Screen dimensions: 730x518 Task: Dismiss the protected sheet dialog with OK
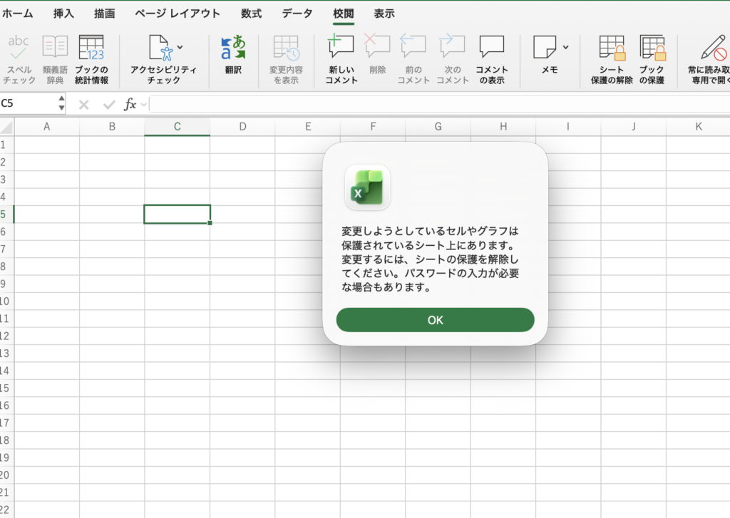pos(434,320)
